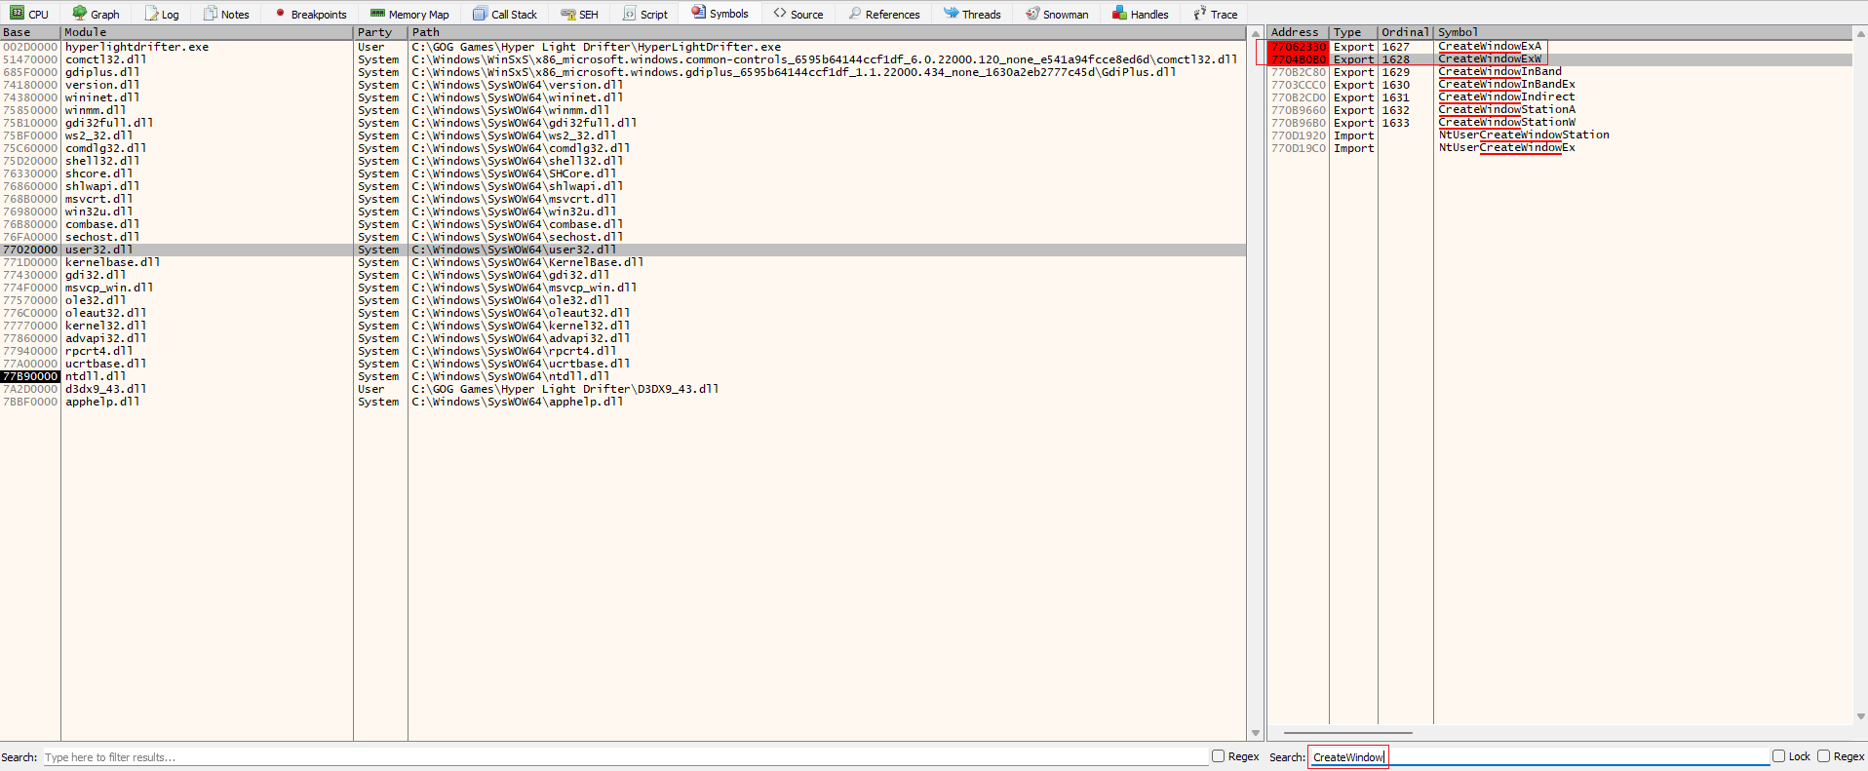Click the Handles tab icon
Viewport: 1868px width, 771px height.
tap(1119, 14)
